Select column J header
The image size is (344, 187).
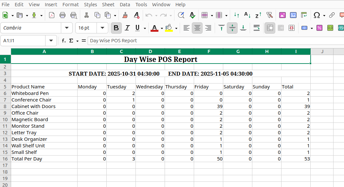[x=322, y=51]
